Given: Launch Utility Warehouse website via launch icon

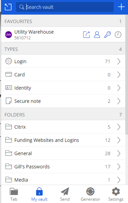Looking at the screenshot, I should (x=86, y=35).
